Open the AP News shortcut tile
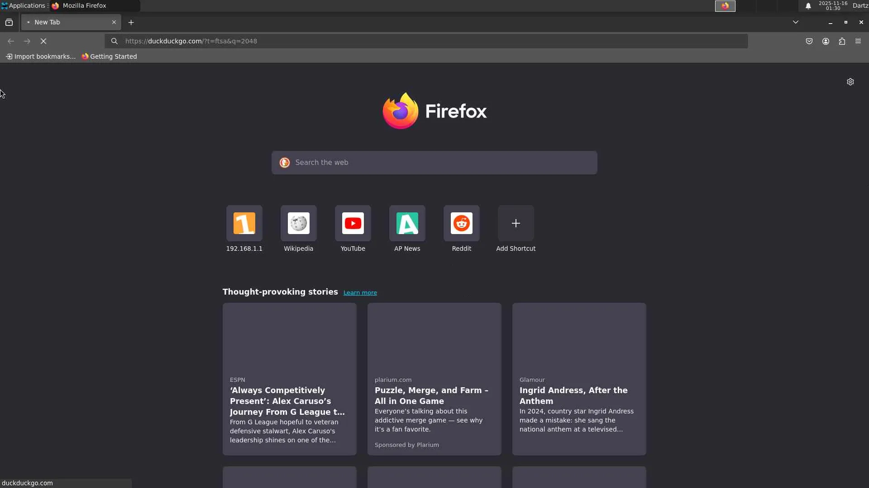This screenshot has width=869, height=488. pos(407,224)
